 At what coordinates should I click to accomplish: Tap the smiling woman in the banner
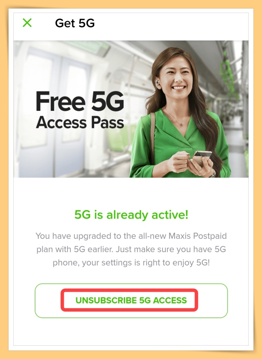tap(181, 112)
